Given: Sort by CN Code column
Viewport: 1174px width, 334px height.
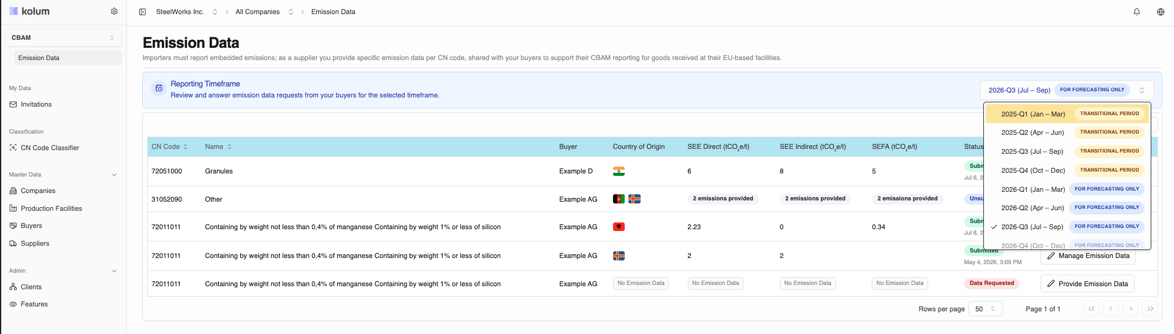Looking at the screenshot, I should pos(169,146).
